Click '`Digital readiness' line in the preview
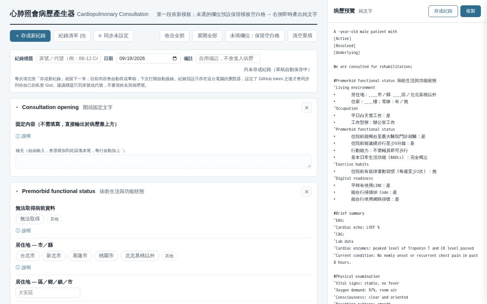The image size is (487, 304). (x=353, y=179)
